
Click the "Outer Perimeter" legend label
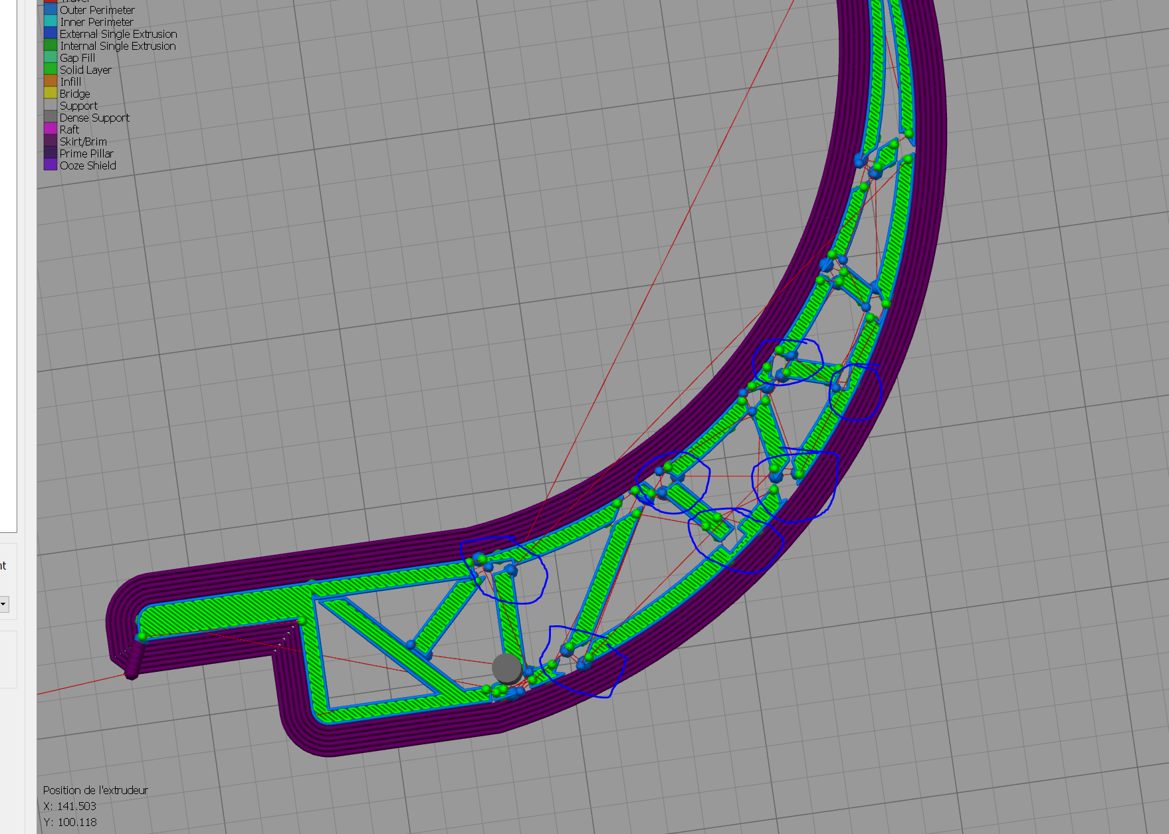[97, 10]
